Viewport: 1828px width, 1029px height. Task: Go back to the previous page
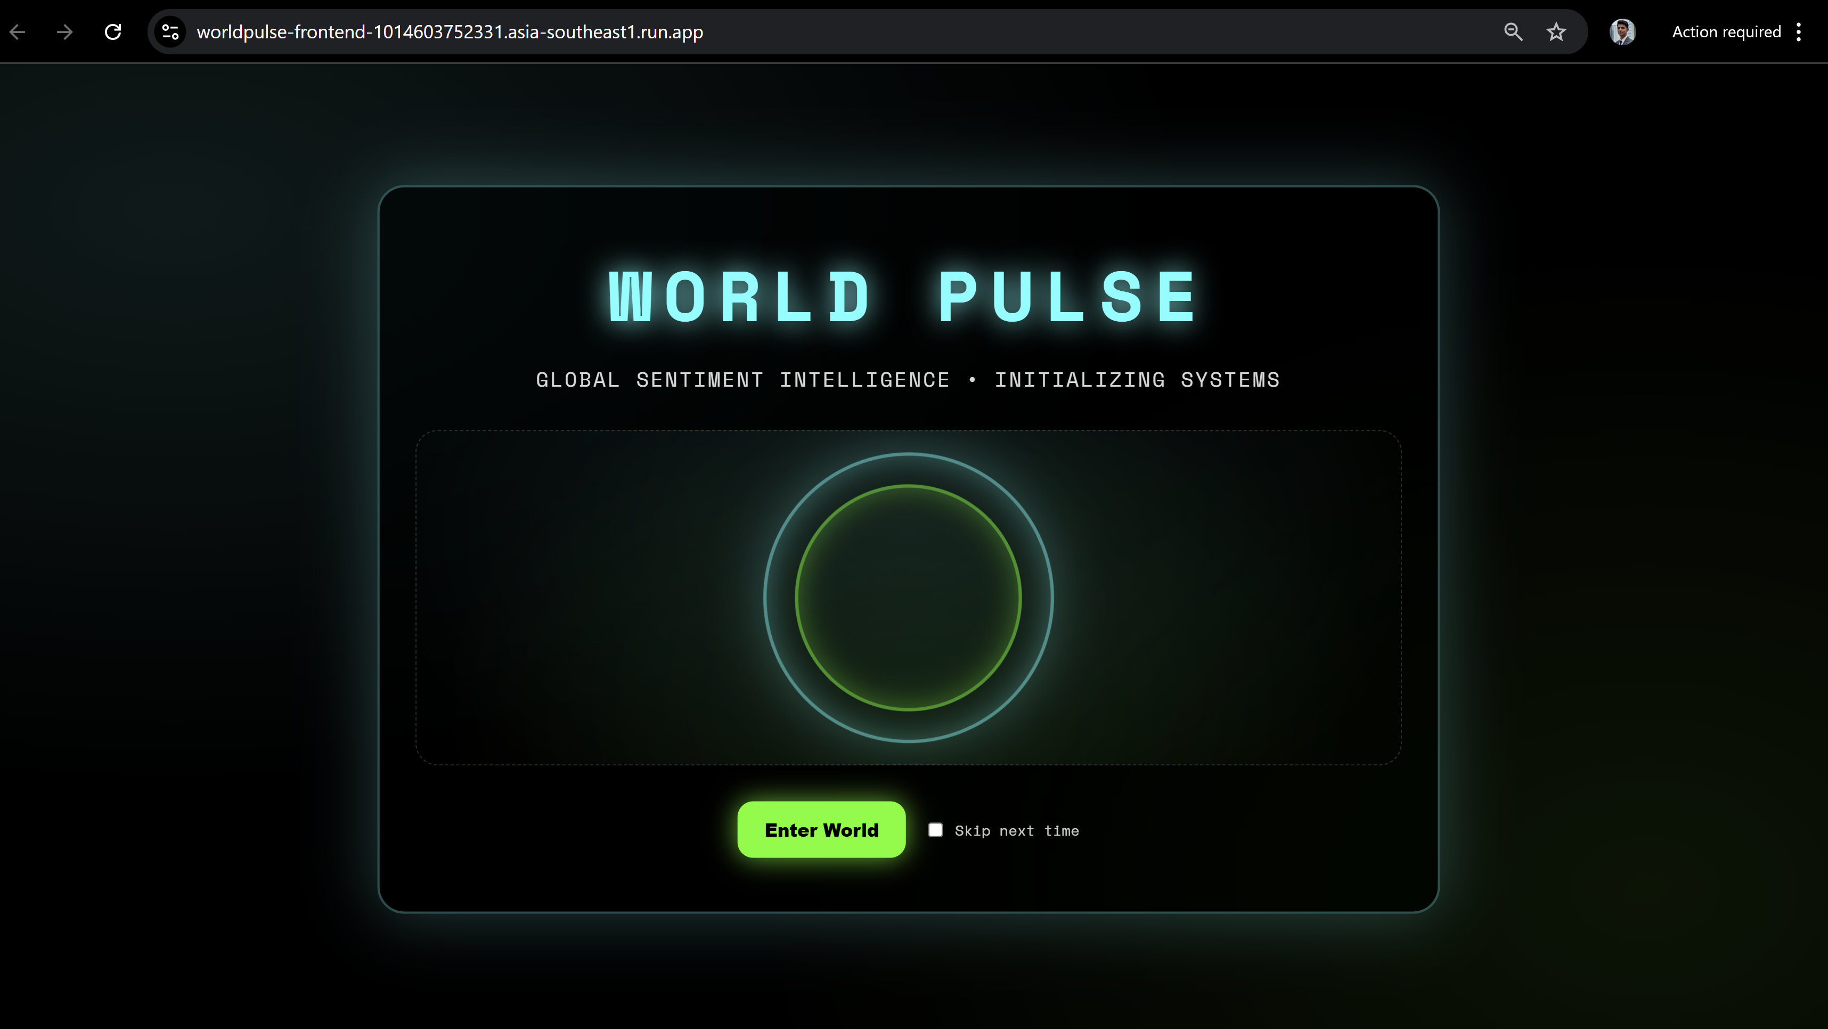[18, 32]
